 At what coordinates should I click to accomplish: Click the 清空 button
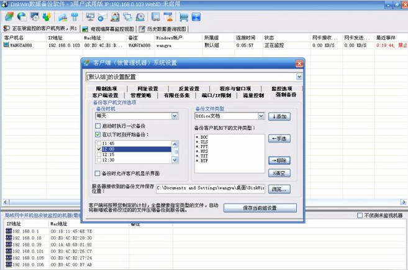tap(279, 173)
